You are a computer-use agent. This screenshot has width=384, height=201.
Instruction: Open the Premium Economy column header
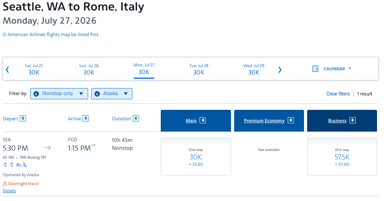[269, 121]
